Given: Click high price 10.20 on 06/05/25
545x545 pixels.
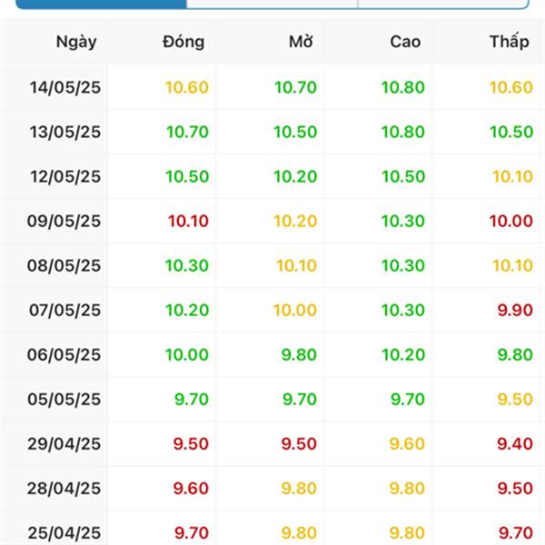Looking at the screenshot, I should click(x=403, y=354).
